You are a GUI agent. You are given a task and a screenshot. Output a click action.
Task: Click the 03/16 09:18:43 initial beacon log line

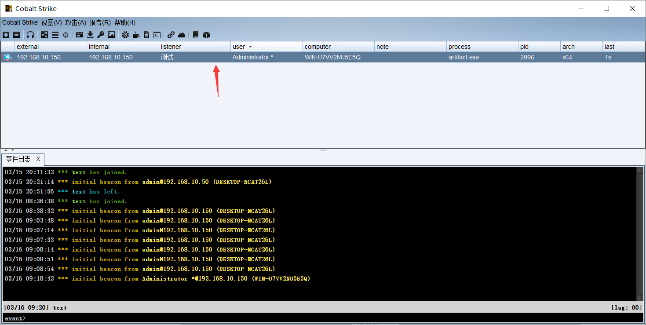click(x=157, y=278)
